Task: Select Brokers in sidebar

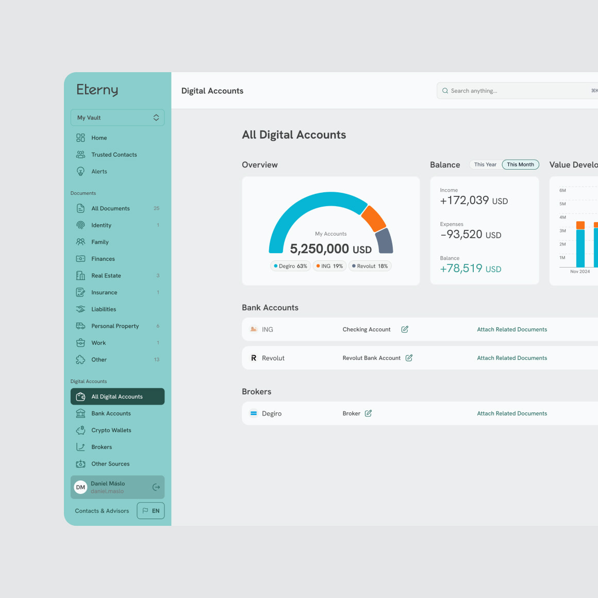Action: point(118,447)
